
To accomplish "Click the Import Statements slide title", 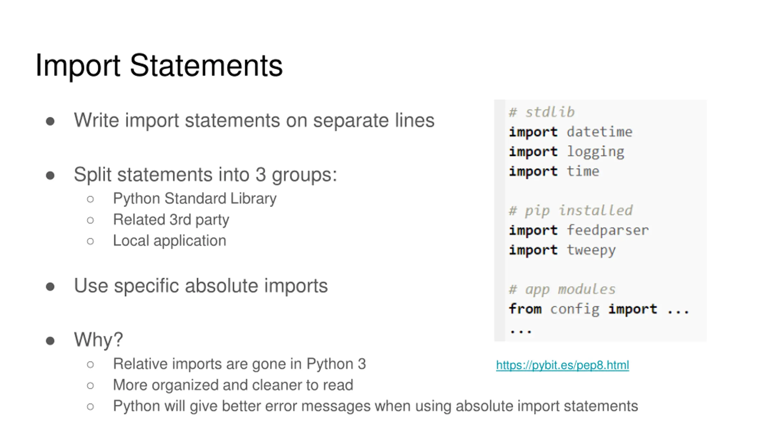I will coord(159,66).
